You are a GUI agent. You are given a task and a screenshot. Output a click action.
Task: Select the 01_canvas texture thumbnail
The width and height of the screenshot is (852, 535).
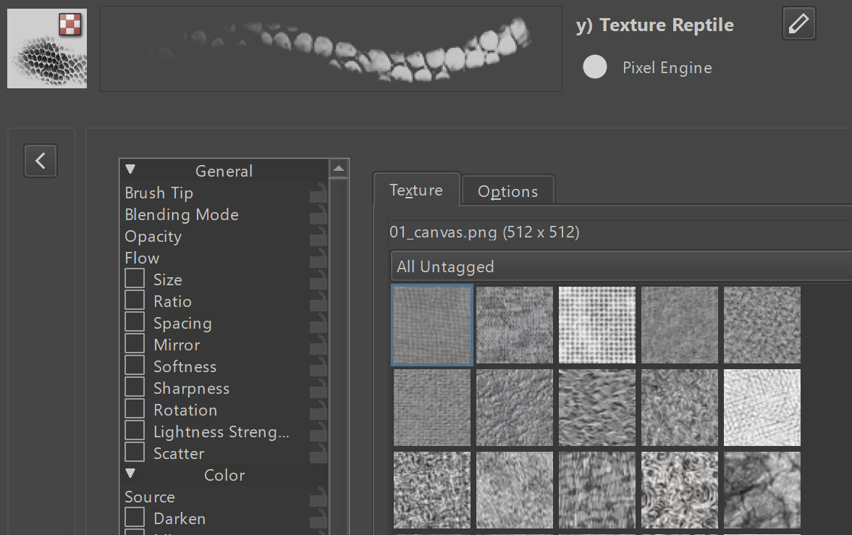click(432, 324)
